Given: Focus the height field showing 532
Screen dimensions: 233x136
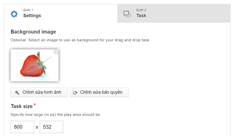Looking at the screenshot, I should click(x=51, y=127).
